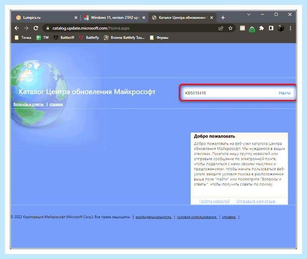This screenshot has height=259, width=307.
Task: Open the Фермы bookmark folder
Action: [x=159, y=38]
